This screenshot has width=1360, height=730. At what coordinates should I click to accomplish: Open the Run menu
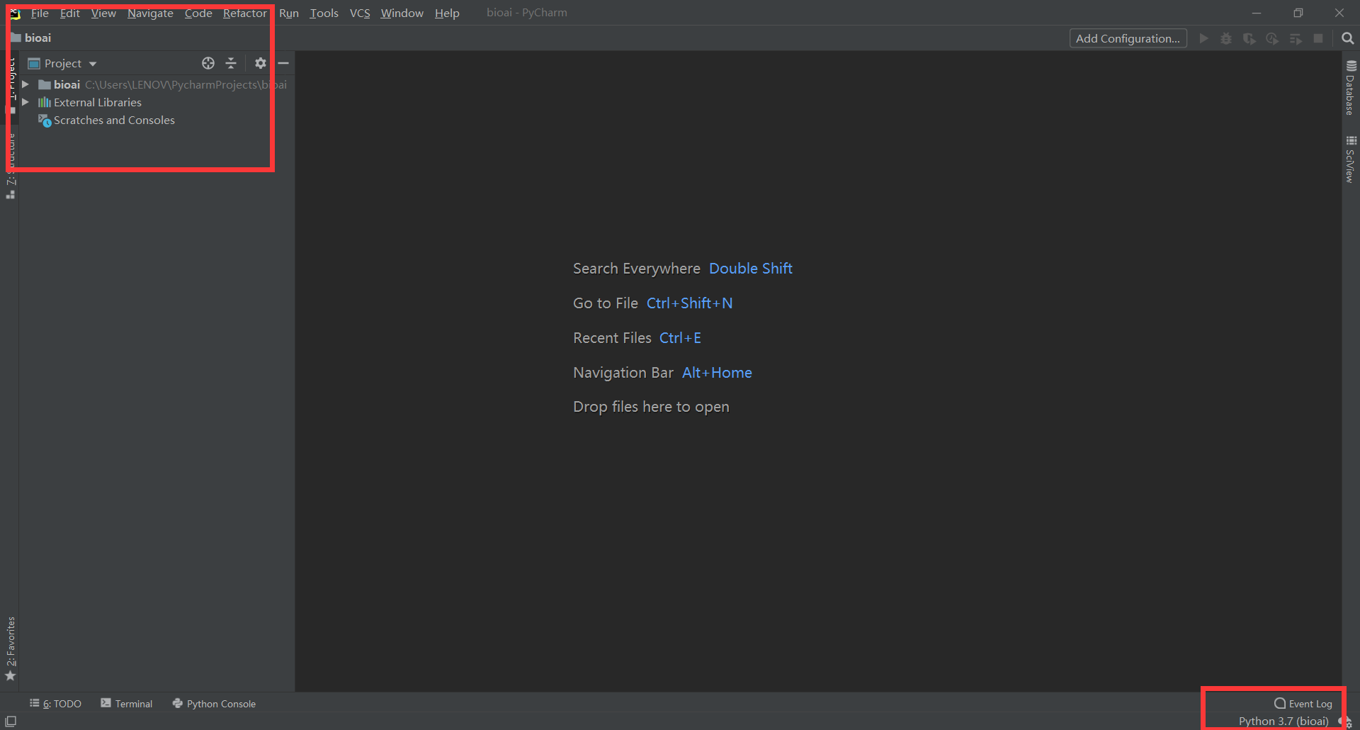pyautogui.click(x=288, y=13)
